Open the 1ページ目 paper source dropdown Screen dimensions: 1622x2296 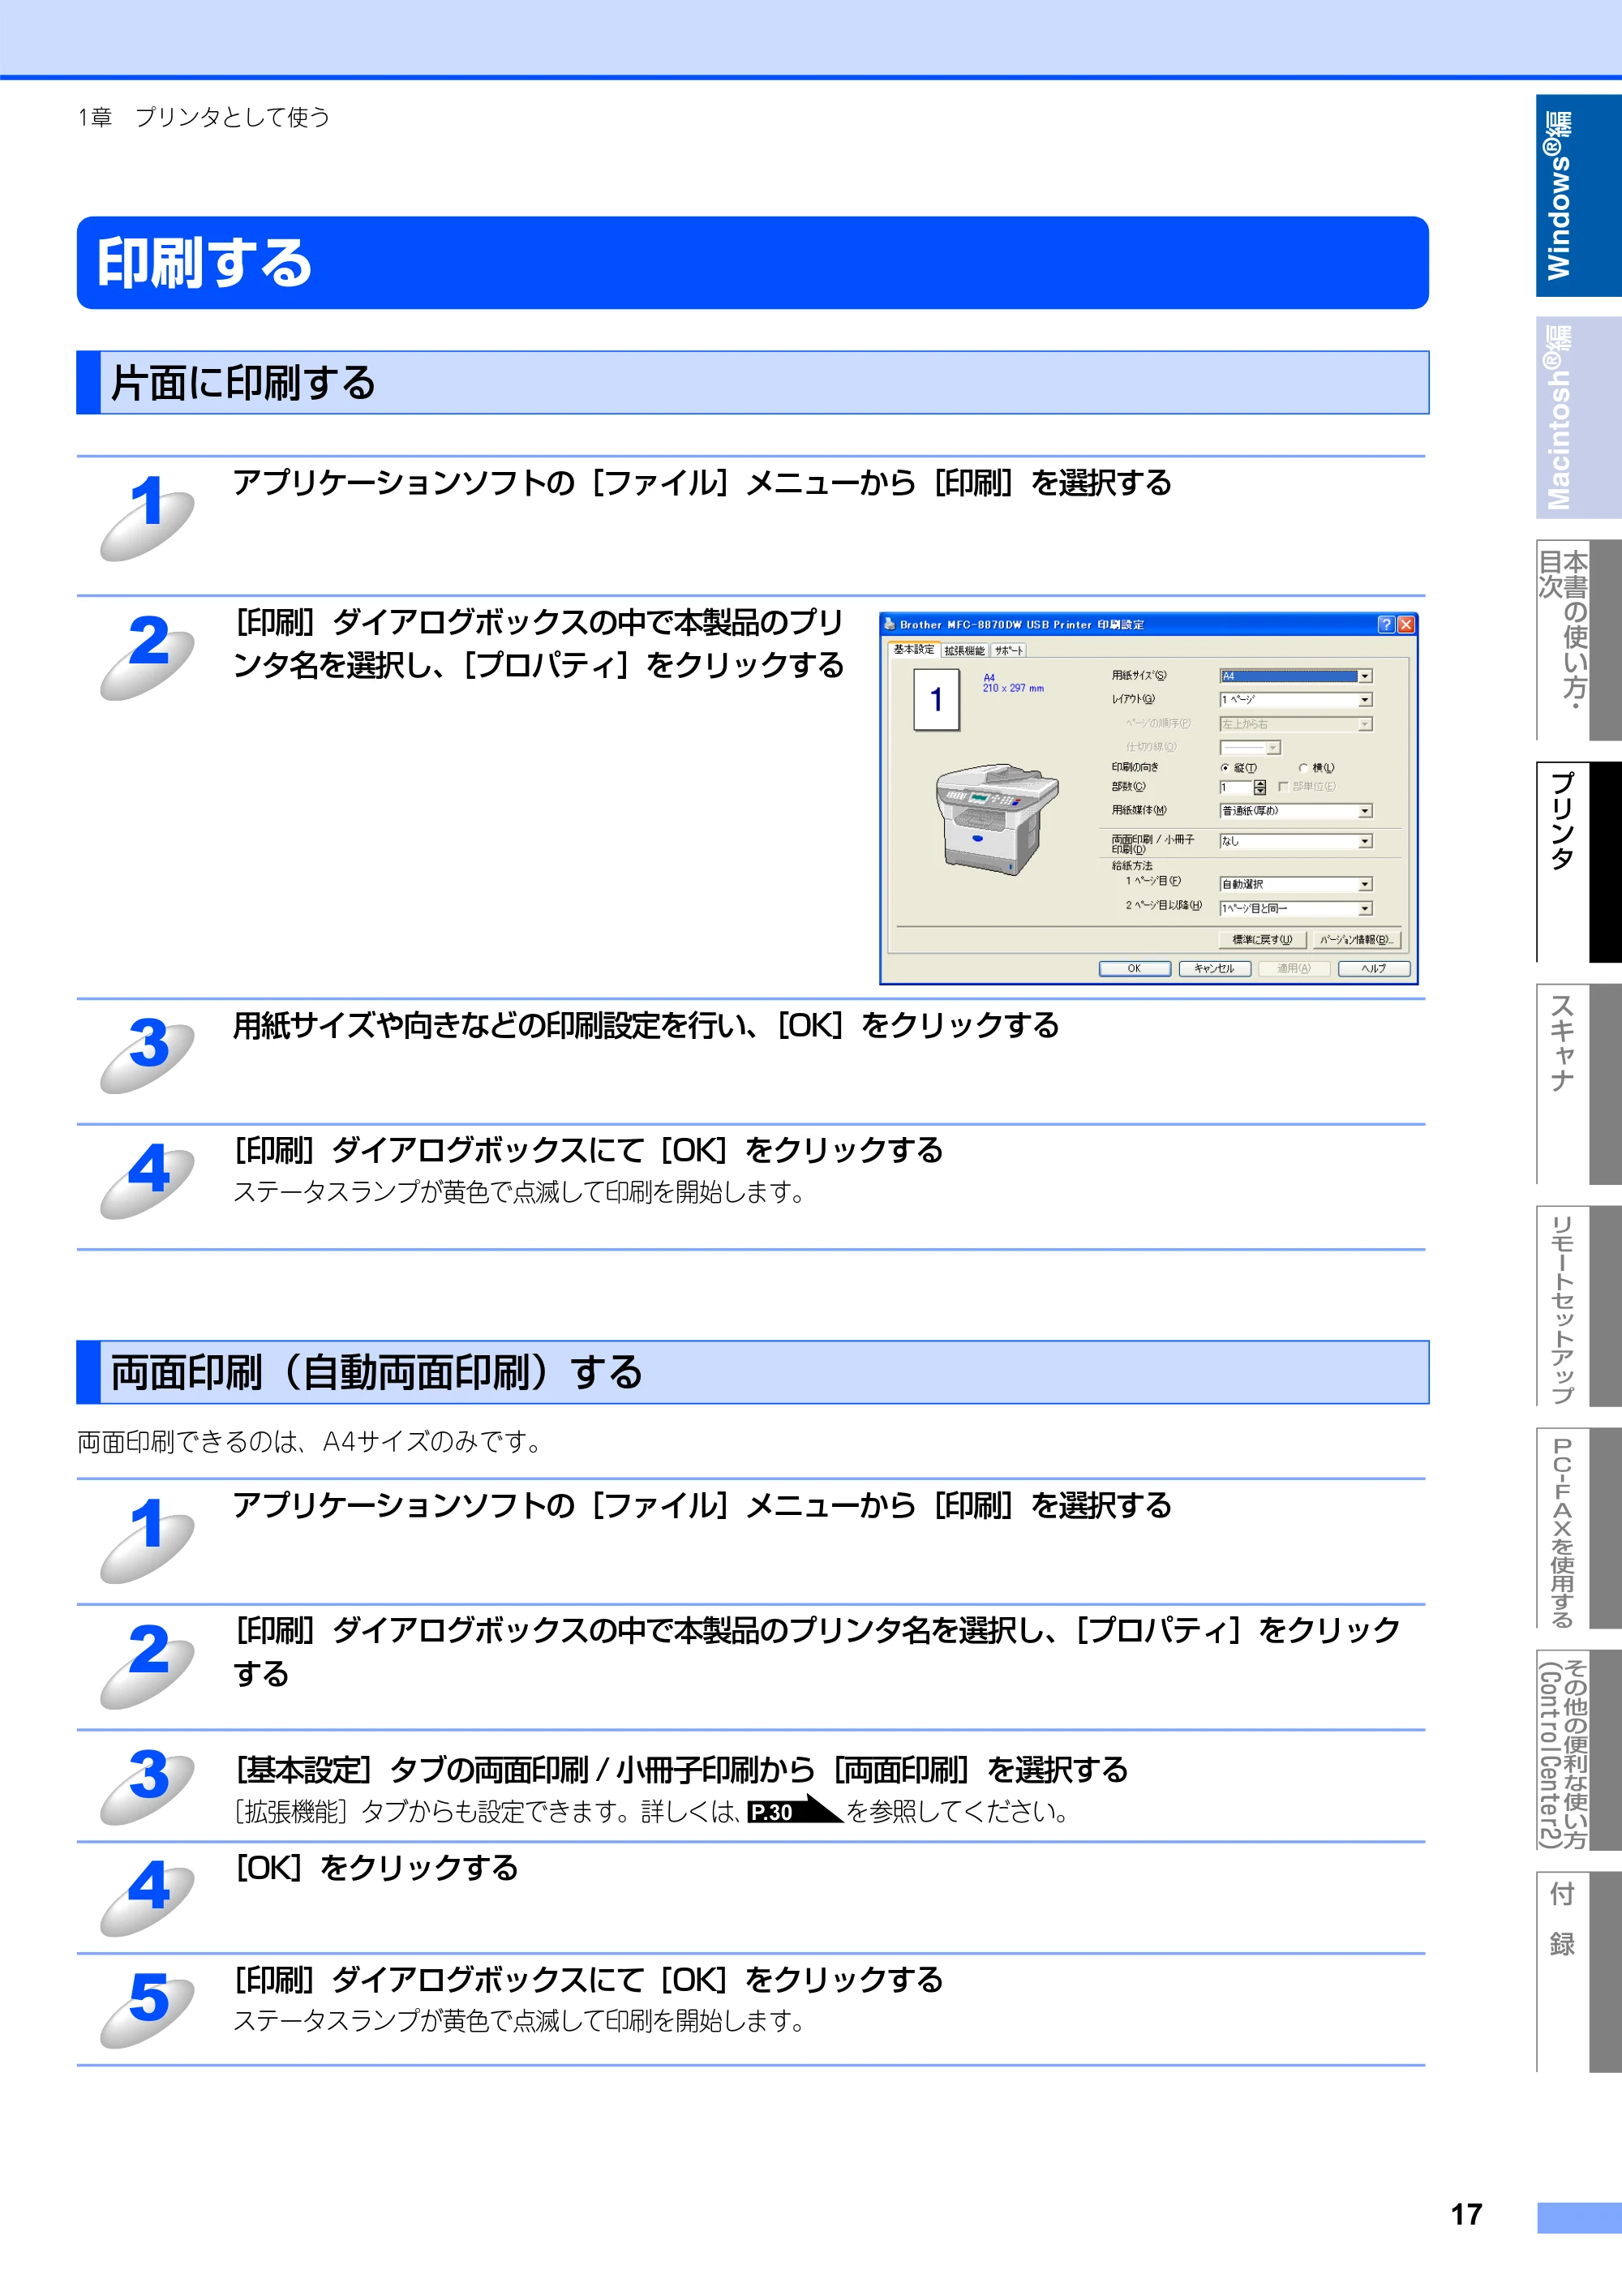(1296, 884)
